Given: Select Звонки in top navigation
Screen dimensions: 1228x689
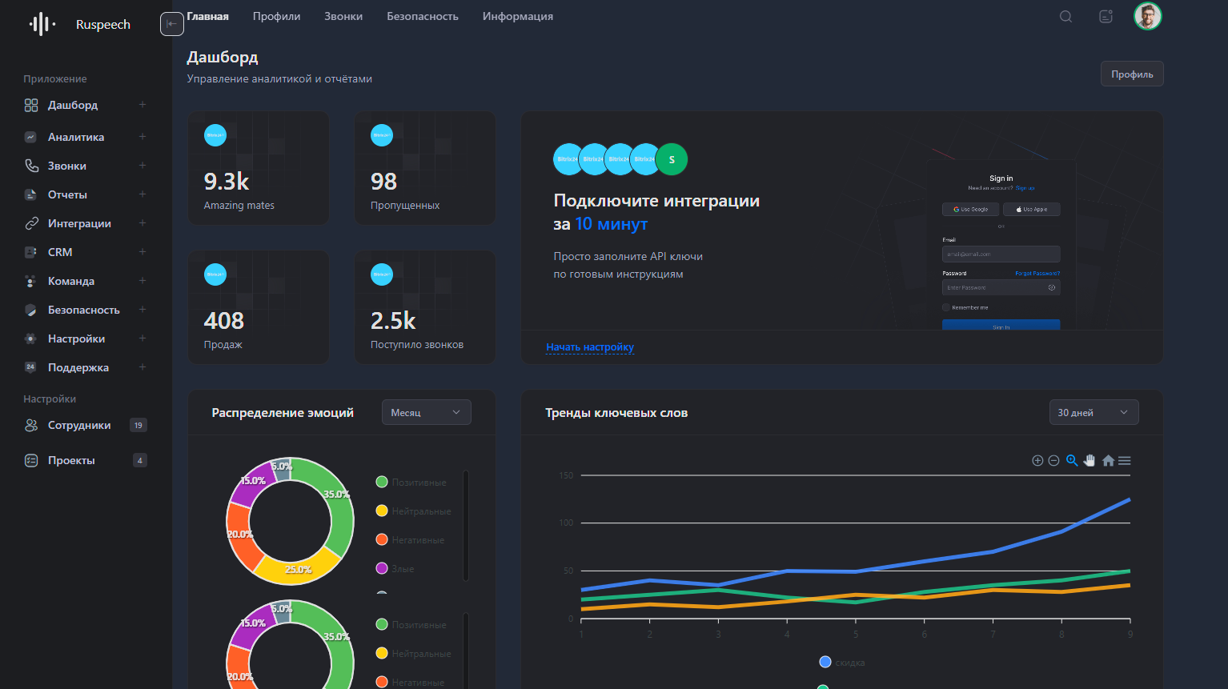Looking at the screenshot, I should pos(343,16).
